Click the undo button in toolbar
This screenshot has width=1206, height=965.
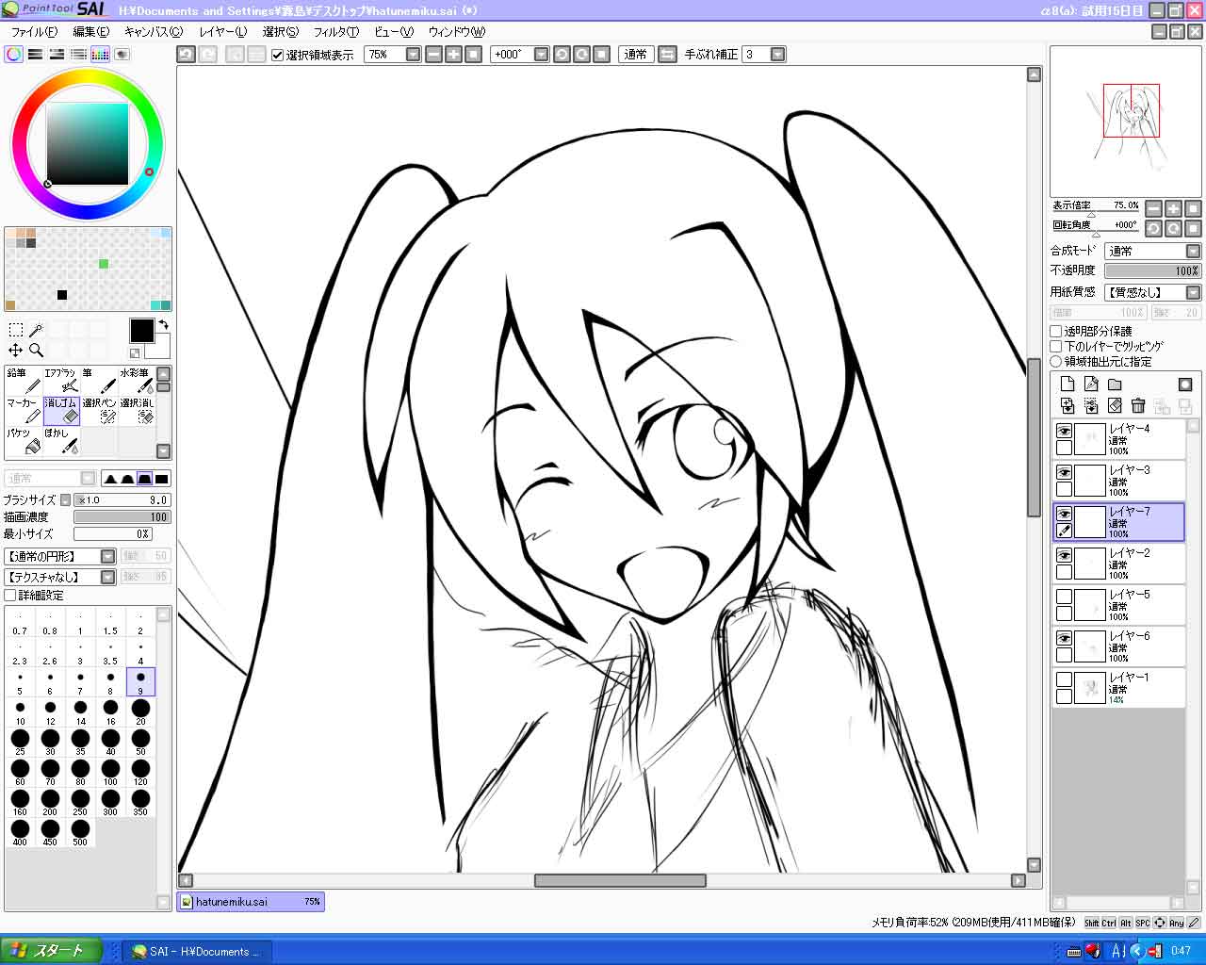(187, 55)
